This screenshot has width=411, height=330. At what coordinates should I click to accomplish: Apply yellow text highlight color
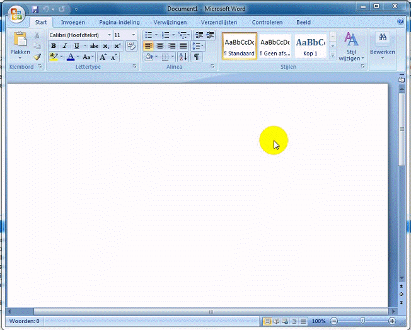coord(54,57)
